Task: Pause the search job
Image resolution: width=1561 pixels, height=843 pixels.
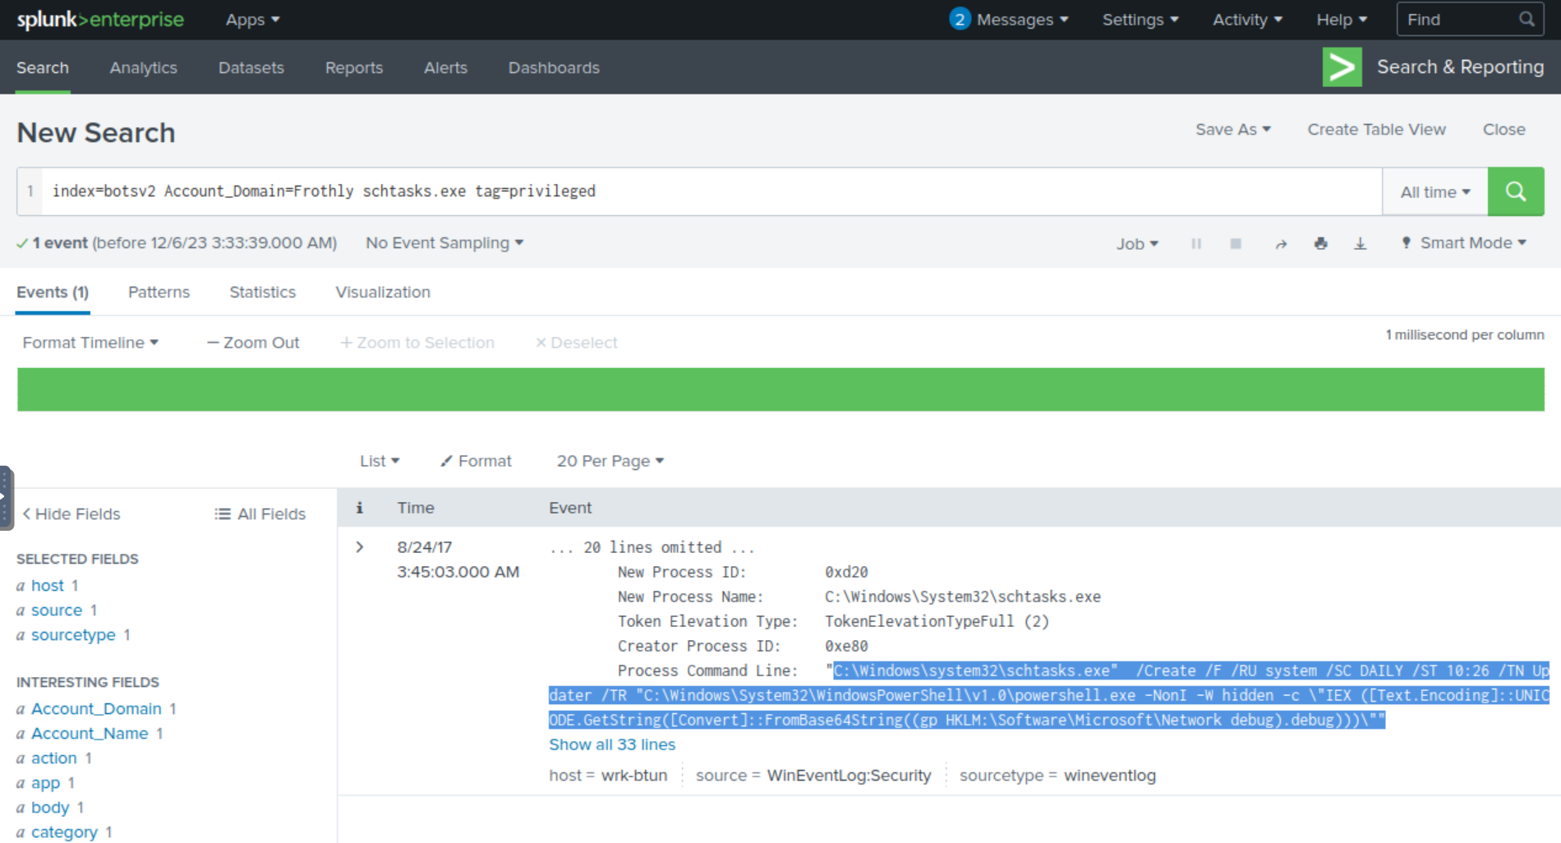Action: click(x=1196, y=243)
